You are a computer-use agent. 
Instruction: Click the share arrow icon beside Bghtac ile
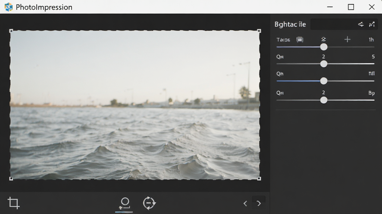pos(361,24)
